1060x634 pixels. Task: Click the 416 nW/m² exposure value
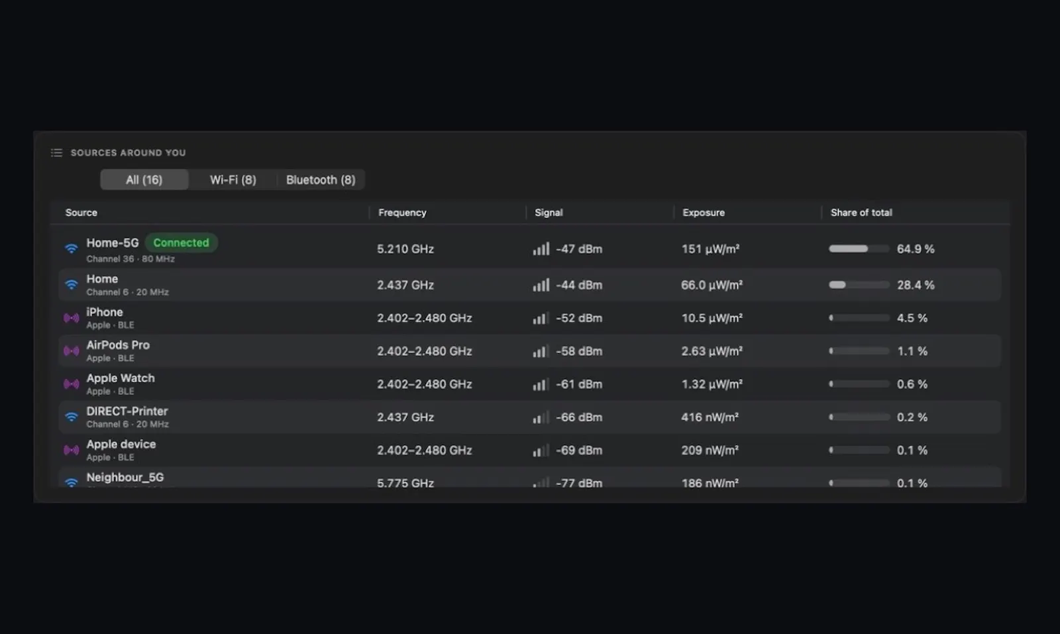point(710,417)
